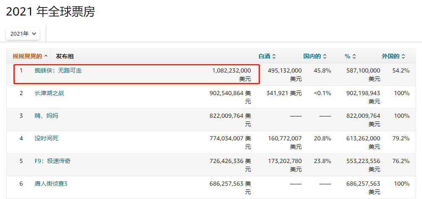422x199 pixels.
Task: Click rank number 4 in the table
Action: (21, 138)
